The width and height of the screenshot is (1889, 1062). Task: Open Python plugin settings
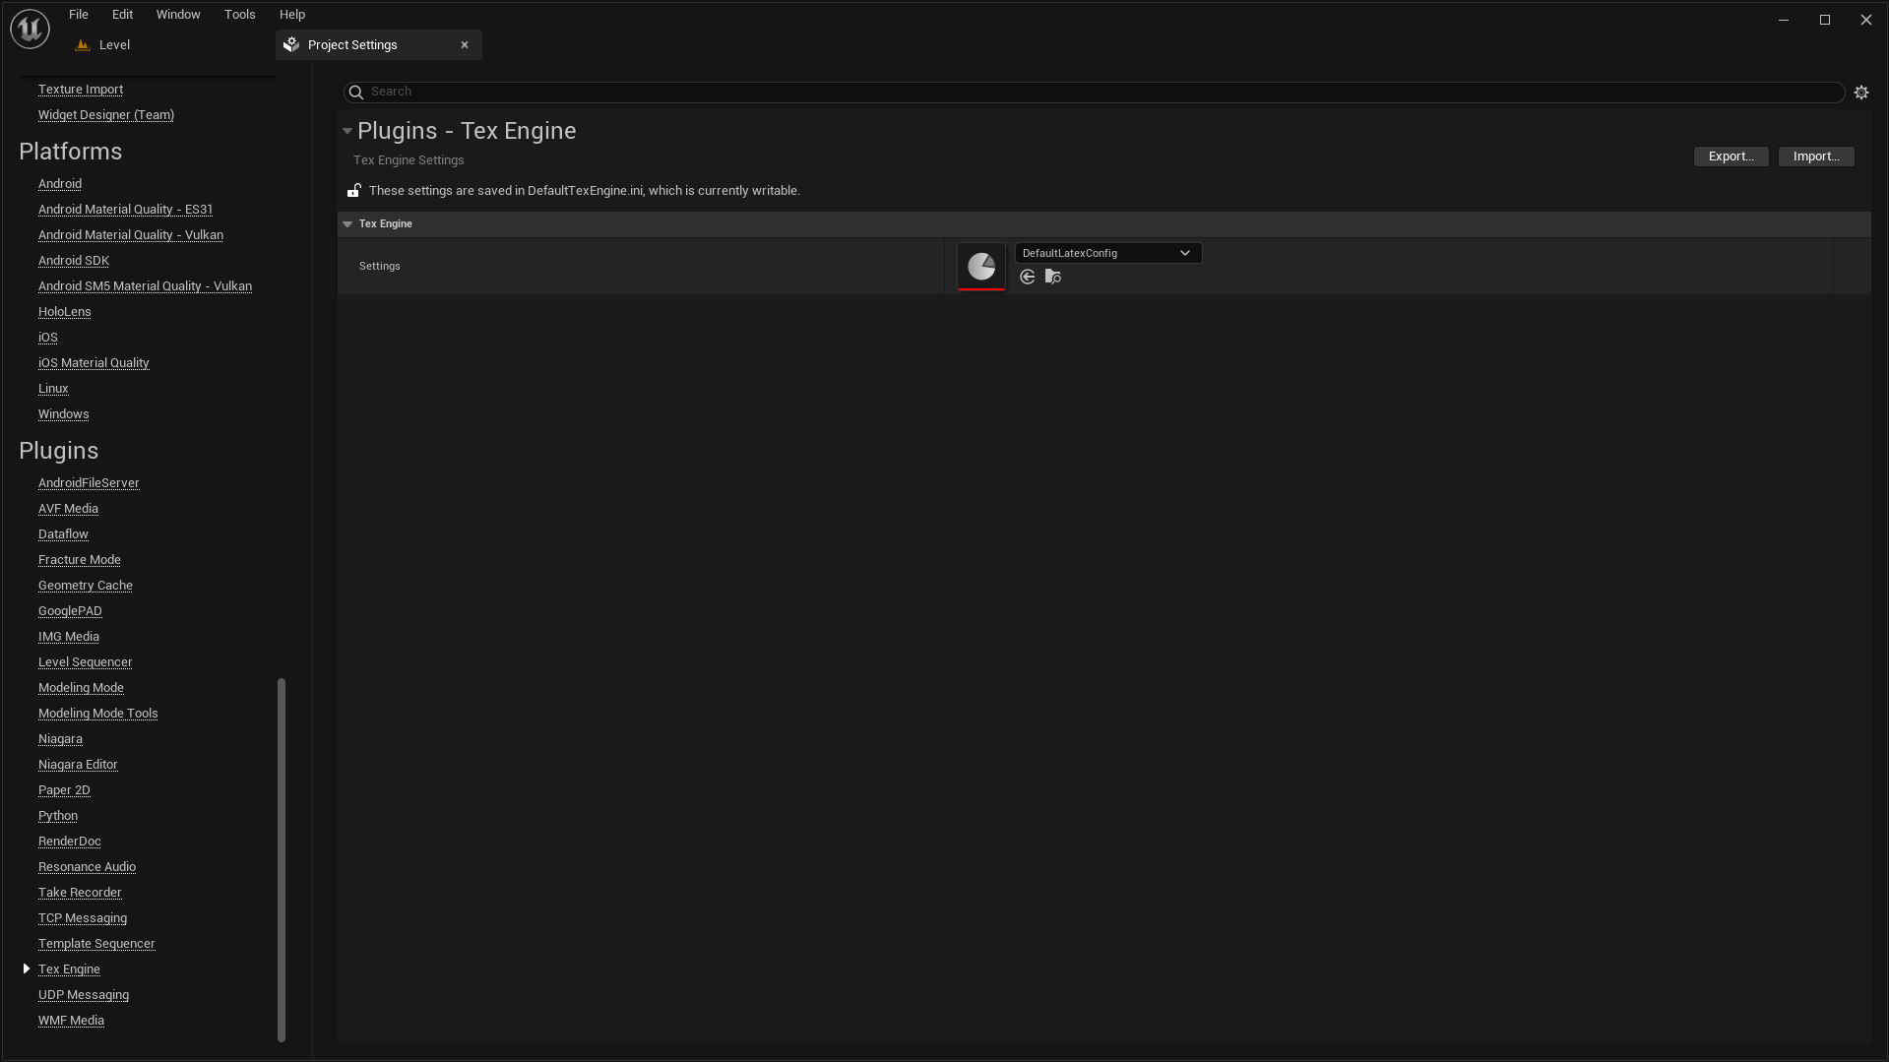[x=58, y=815]
